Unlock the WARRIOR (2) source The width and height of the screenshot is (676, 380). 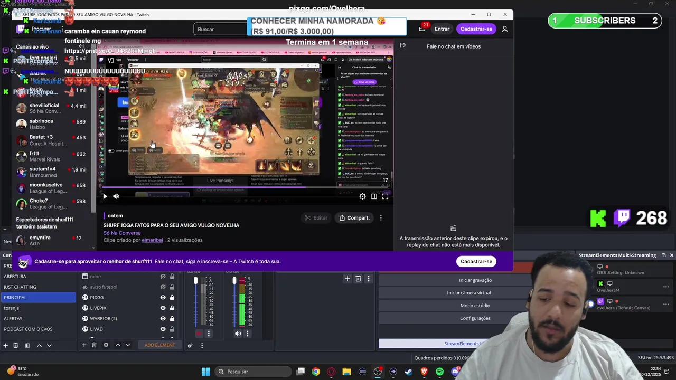pyautogui.click(x=172, y=318)
